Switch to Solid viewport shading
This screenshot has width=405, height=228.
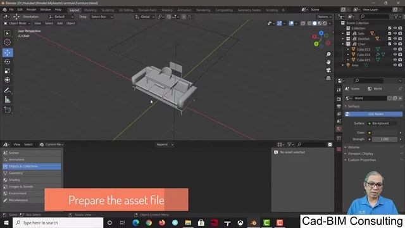[x=315, y=23]
